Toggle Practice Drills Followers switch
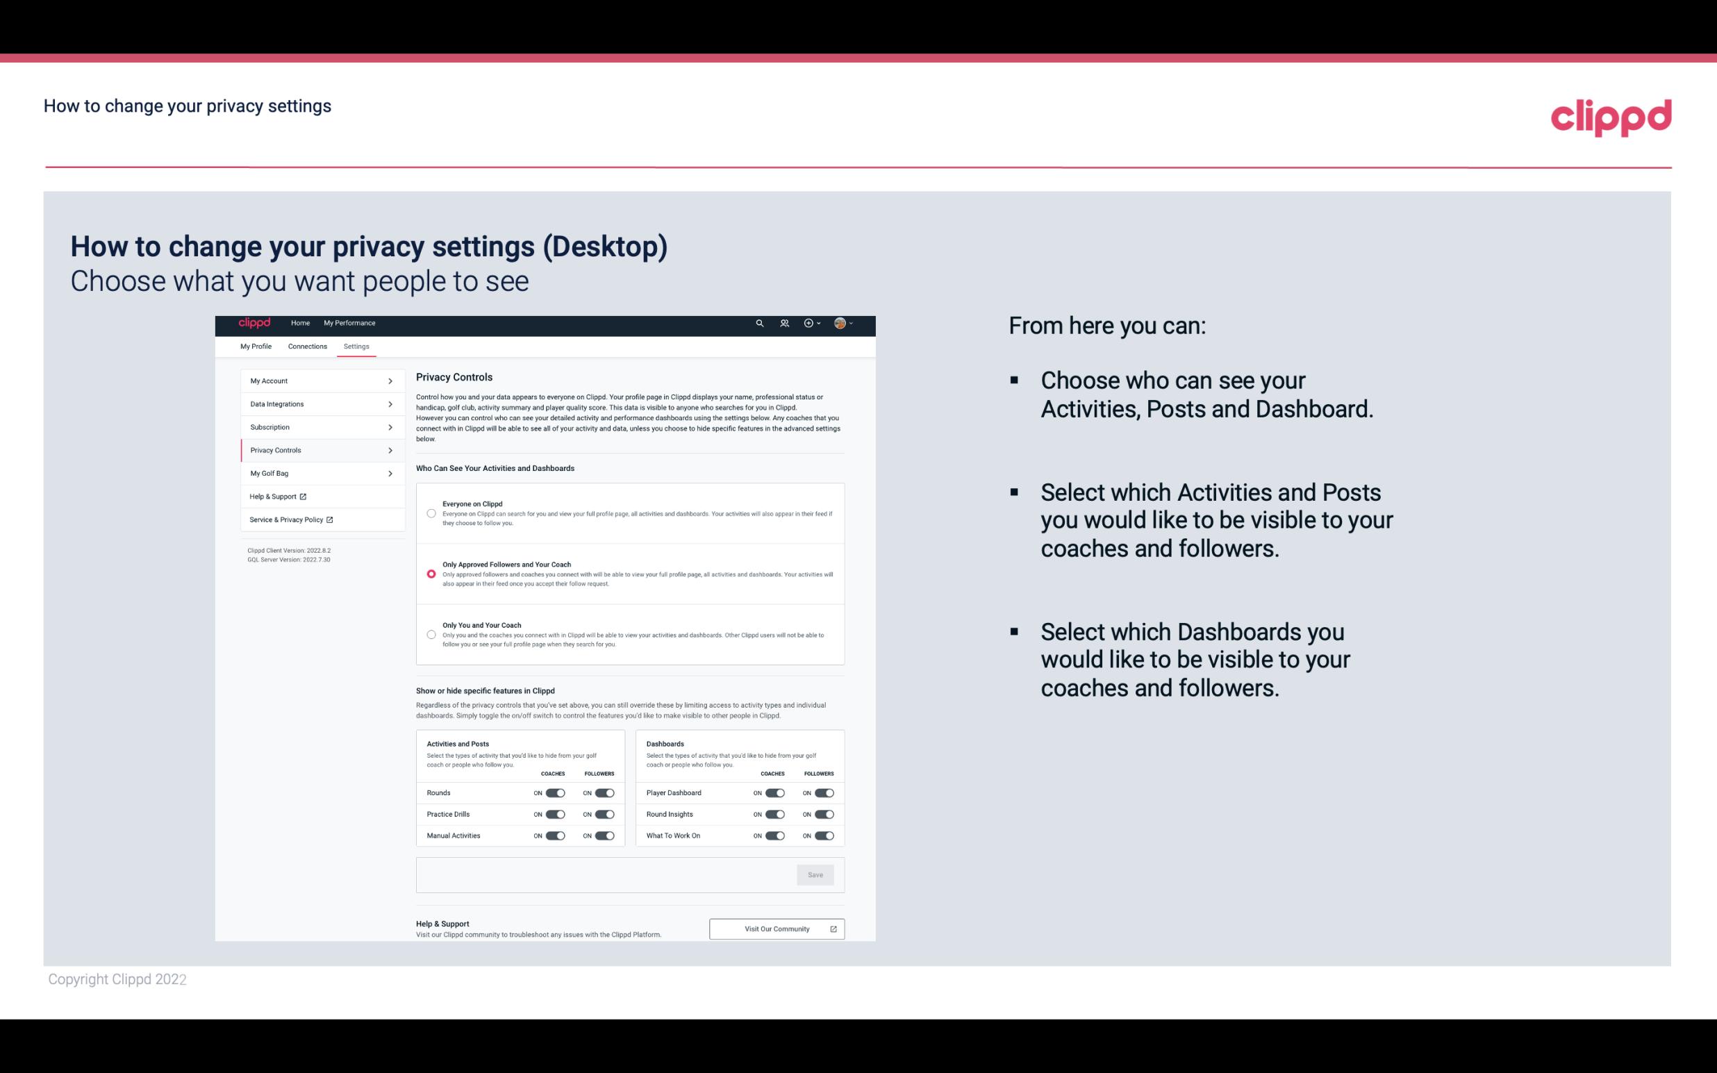 tap(604, 813)
